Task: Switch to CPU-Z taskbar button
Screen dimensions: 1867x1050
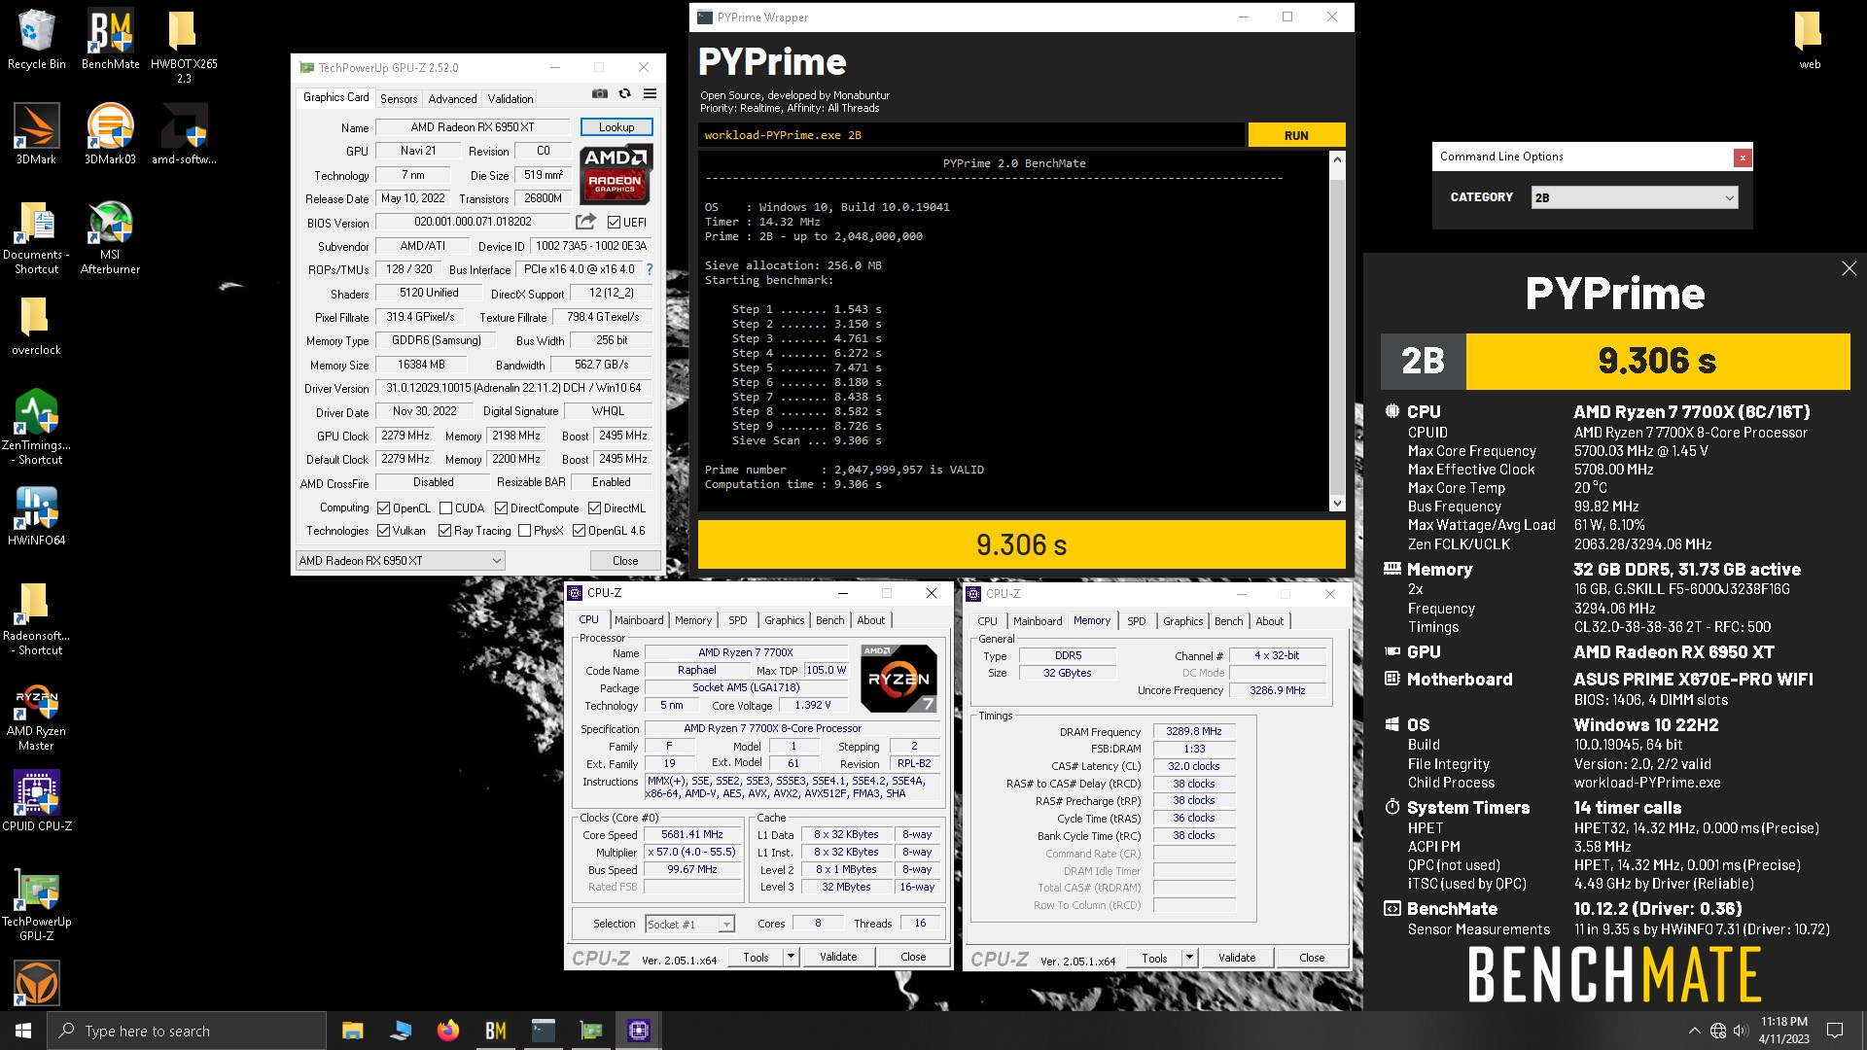Action: [638, 1031]
